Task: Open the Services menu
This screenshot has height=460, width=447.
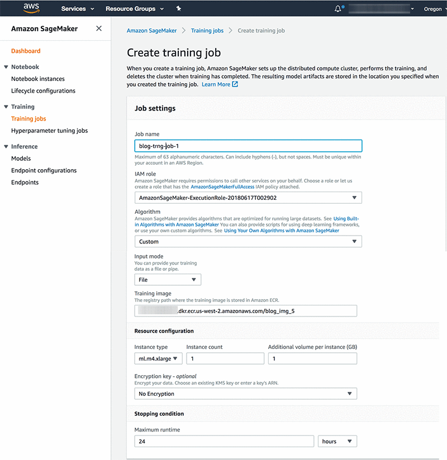Action: coord(78,9)
